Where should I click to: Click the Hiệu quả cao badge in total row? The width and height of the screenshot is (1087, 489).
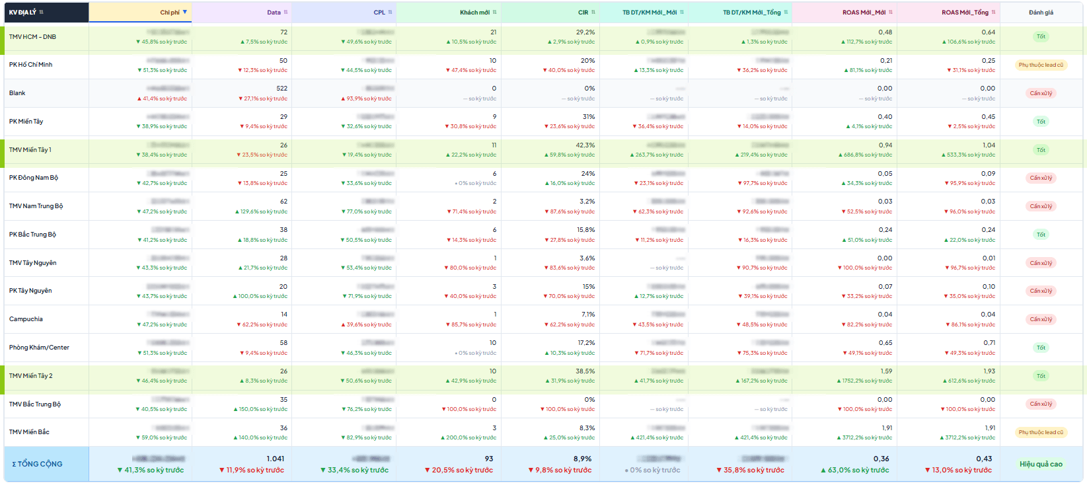point(1041,464)
